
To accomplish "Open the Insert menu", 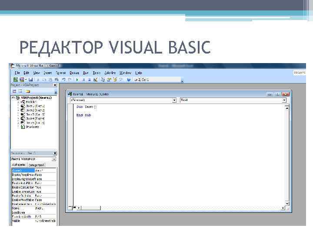I will [47, 73].
